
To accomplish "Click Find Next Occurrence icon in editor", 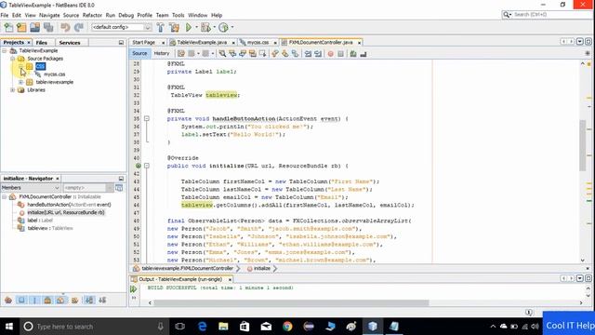I will [243, 54].
